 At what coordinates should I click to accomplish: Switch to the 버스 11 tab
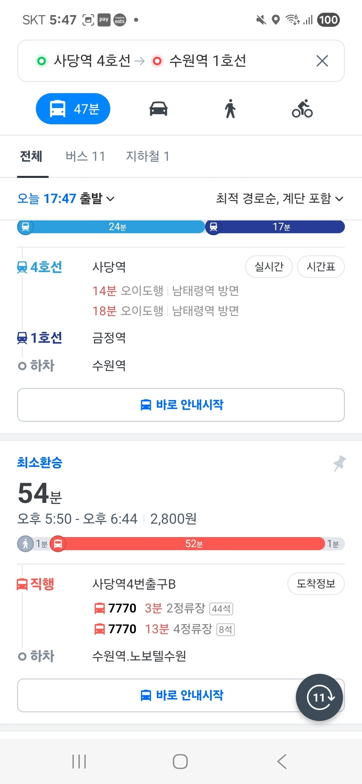[85, 156]
